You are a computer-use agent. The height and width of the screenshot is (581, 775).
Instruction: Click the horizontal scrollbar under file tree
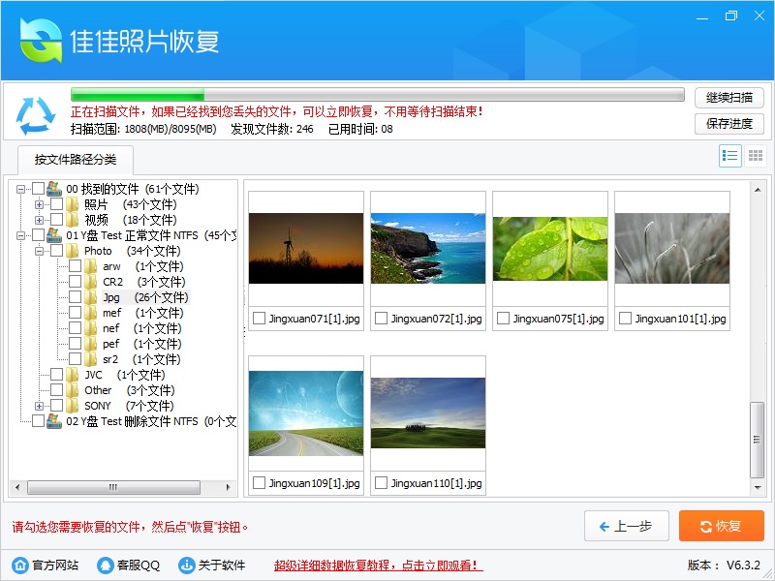coord(113,486)
